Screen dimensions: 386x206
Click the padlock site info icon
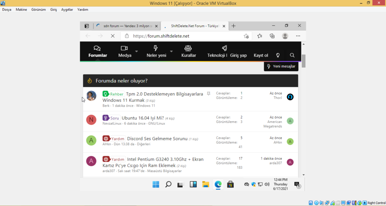tap(127, 36)
